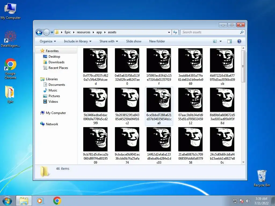Click the resources breadcrumb segment
Screen dimensions: 275x206
tap(84, 32)
